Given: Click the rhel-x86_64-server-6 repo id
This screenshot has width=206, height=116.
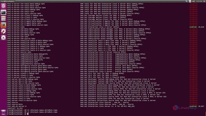Looking at the screenshot, I should 17,106.
